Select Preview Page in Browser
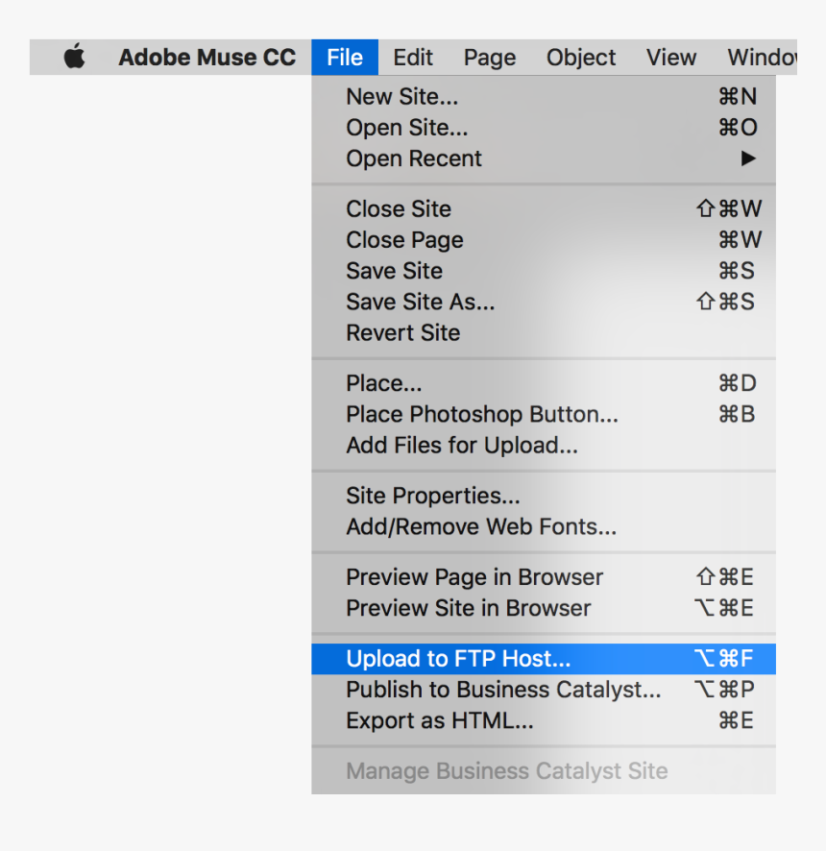Viewport: 826px width, 851px height. coord(474,577)
